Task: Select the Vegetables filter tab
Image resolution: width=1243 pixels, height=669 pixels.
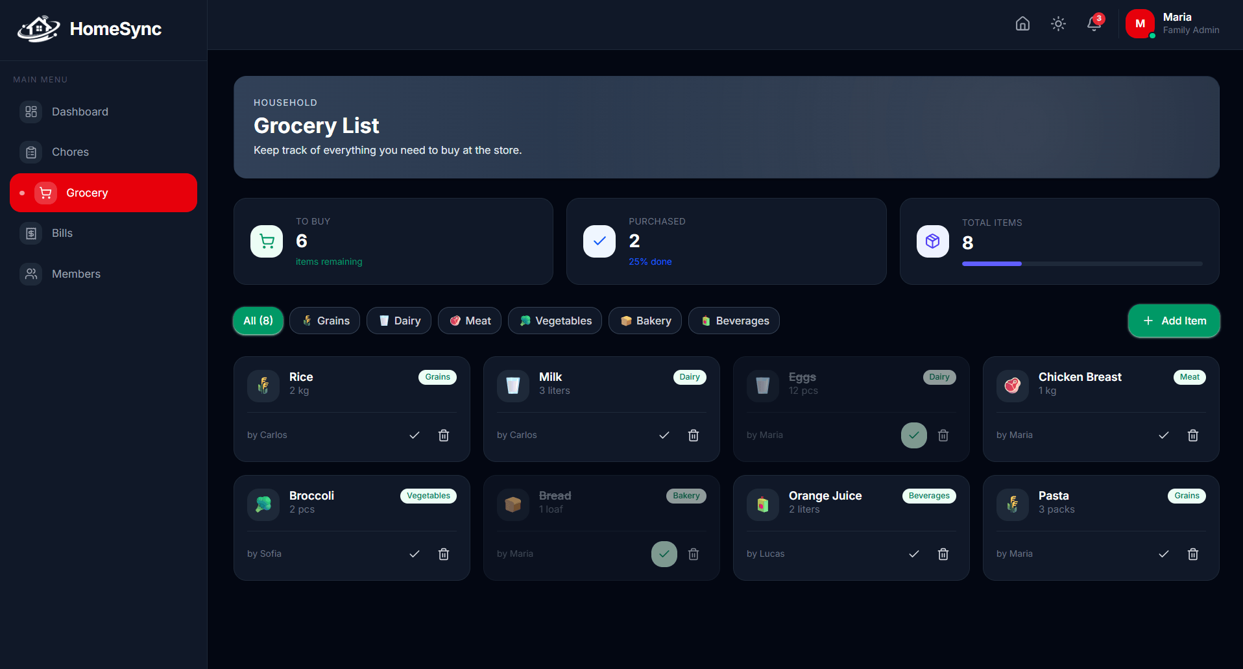Action: pyautogui.click(x=555, y=321)
